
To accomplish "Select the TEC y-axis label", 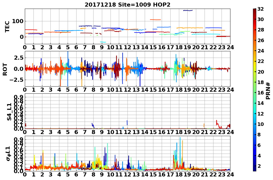I will point(7,26).
